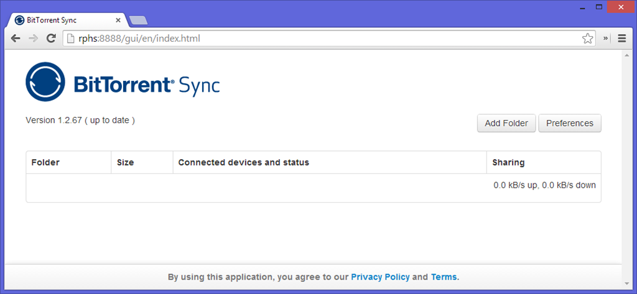Bookmark this page with the star icon
Viewport: 637px width, 294px height.
pos(587,39)
